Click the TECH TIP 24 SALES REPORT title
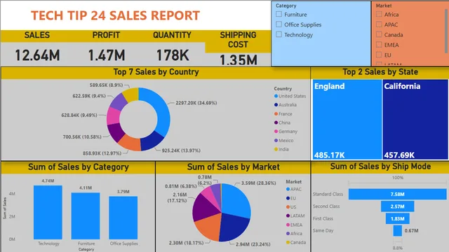 pos(115,15)
